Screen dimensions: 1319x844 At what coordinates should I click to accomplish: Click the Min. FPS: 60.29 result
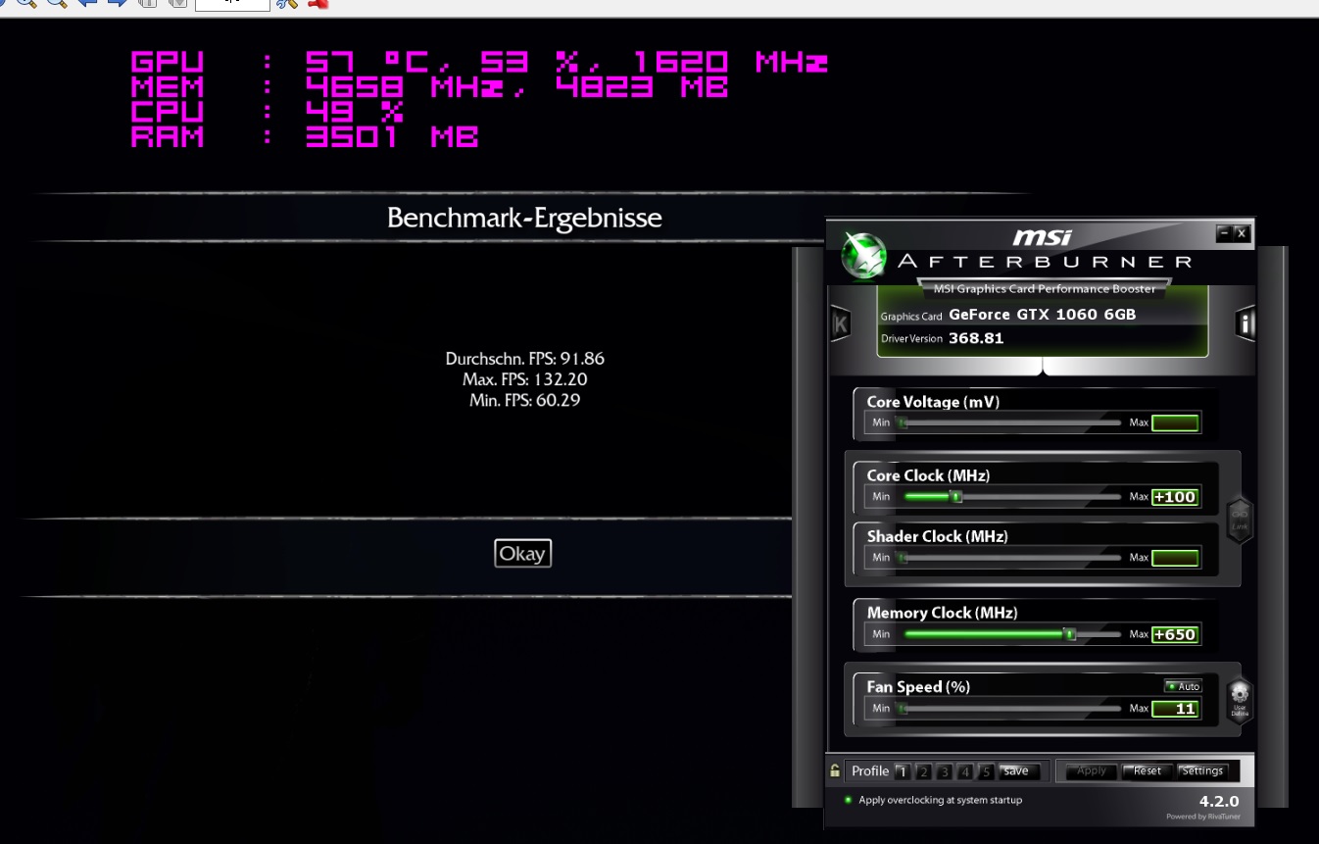[x=525, y=400]
